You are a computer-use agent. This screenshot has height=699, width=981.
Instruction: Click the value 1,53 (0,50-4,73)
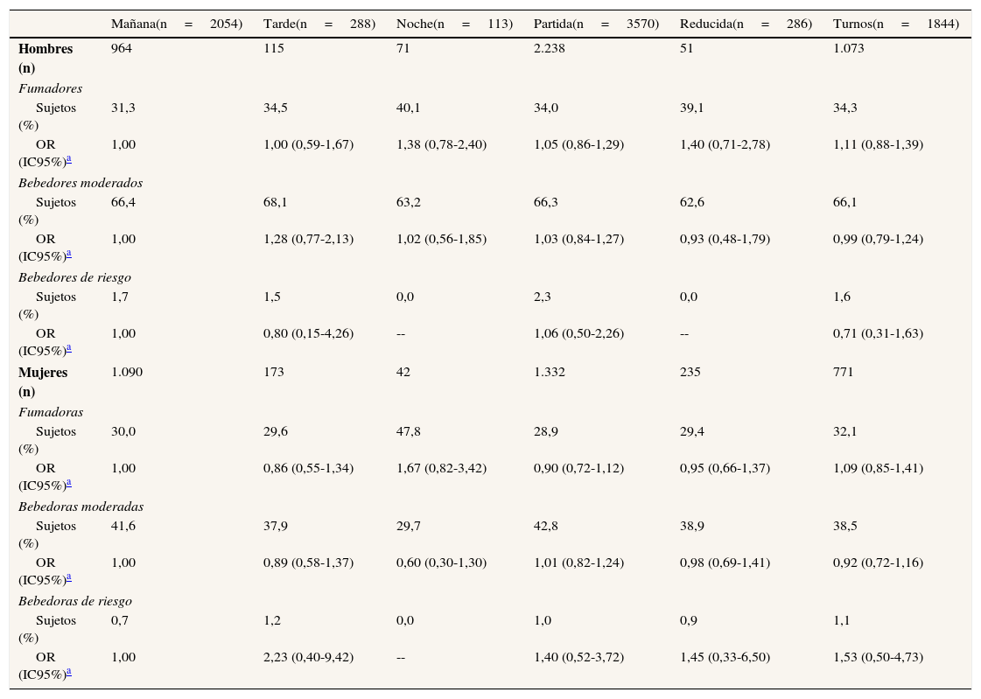878,657
